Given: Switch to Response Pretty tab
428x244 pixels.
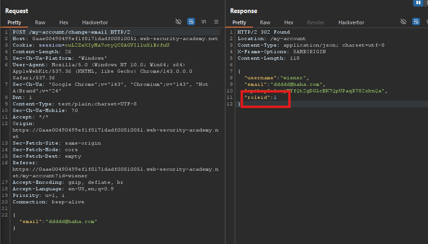Looking at the screenshot, I should click(239, 22).
